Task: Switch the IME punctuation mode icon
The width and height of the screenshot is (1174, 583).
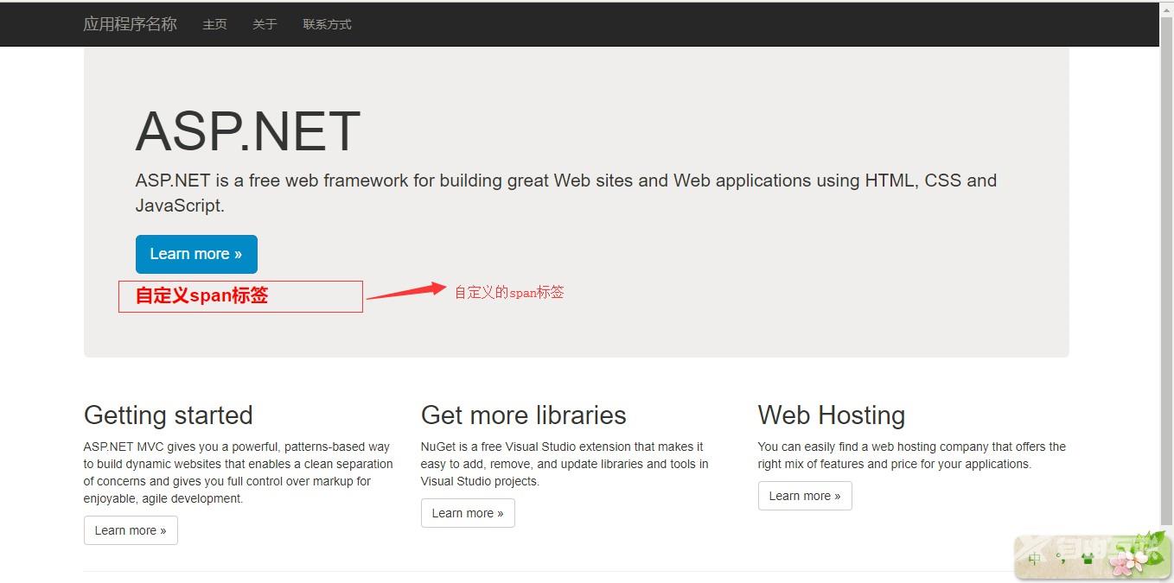Action: point(1060,558)
